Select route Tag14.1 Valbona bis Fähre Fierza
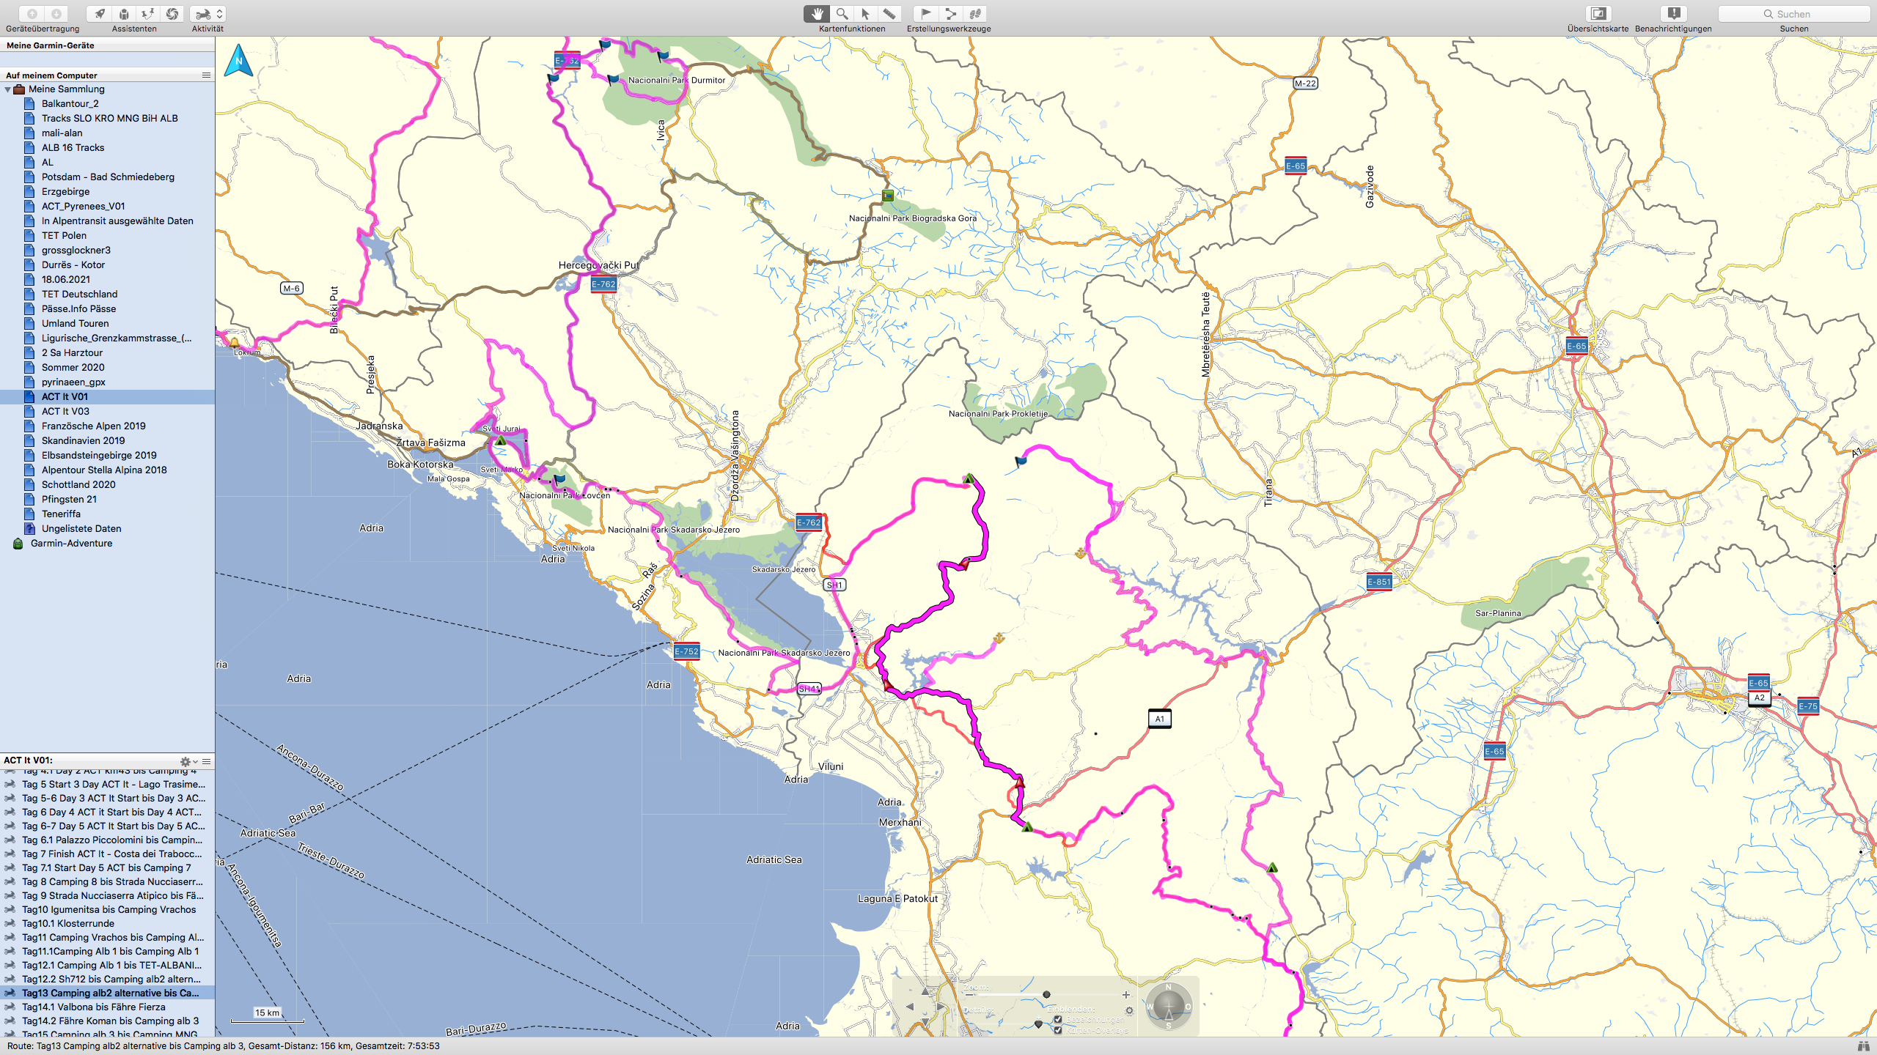Image resolution: width=1877 pixels, height=1055 pixels. click(x=107, y=1007)
